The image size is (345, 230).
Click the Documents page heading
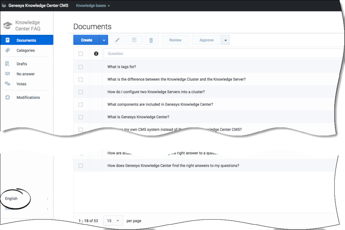click(92, 27)
